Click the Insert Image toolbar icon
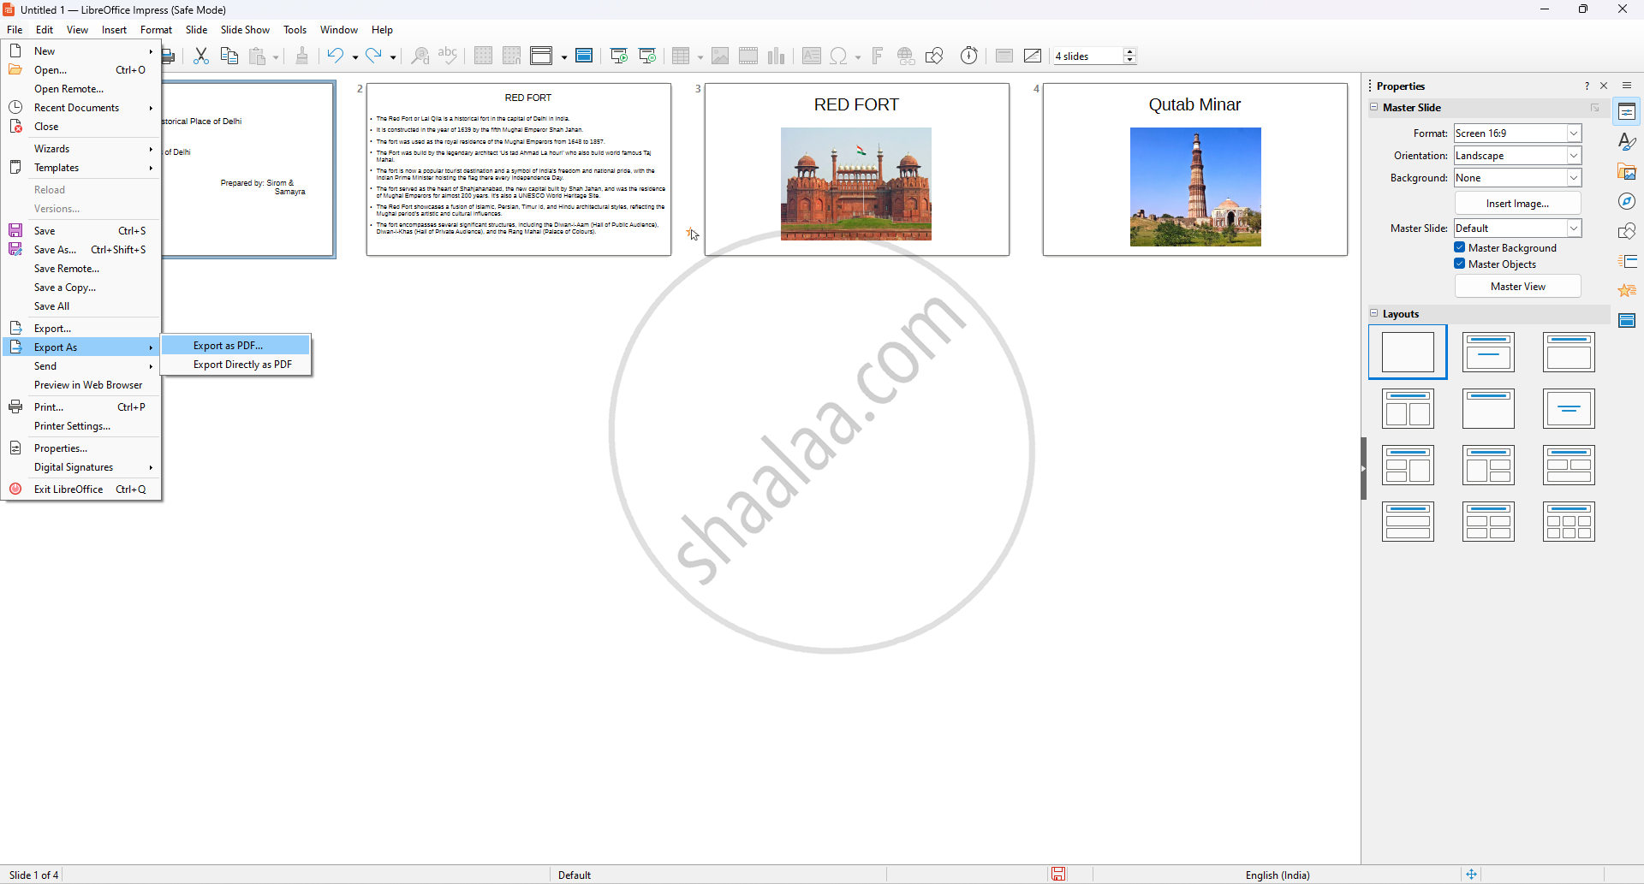The height and width of the screenshot is (884, 1644). pos(720,56)
